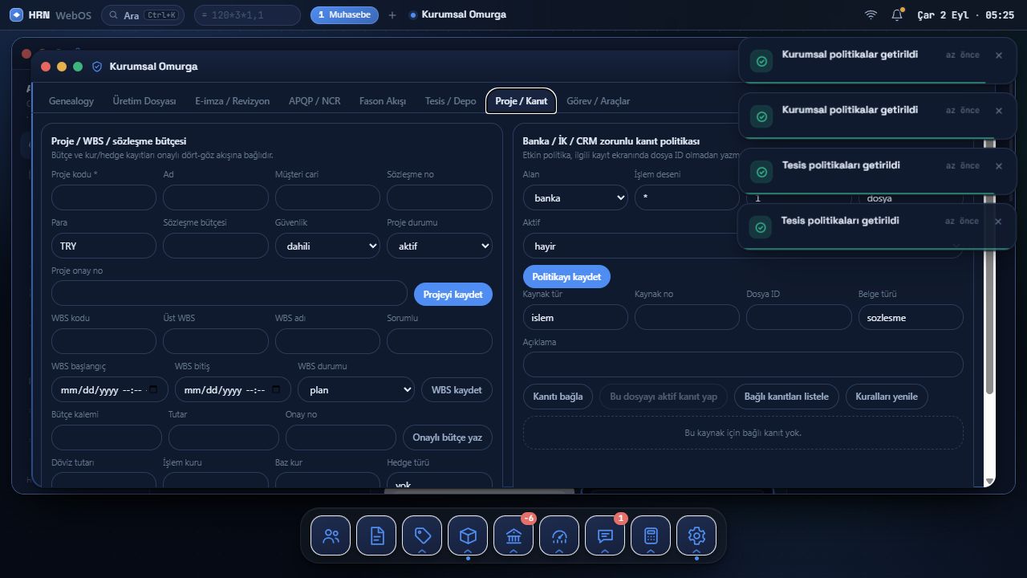Screen dimensions: 1027x578
Task: Open the bank building app in dock
Action: coord(513,535)
